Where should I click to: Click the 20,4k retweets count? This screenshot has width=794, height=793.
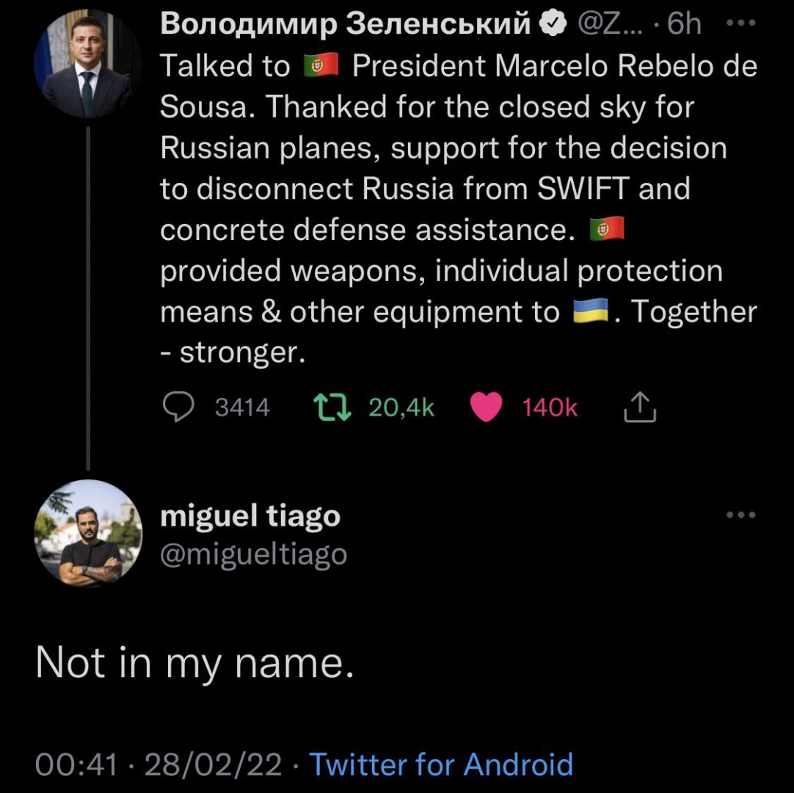(x=401, y=408)
